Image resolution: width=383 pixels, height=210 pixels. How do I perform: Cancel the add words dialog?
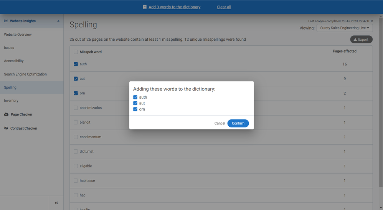point(220,123)
